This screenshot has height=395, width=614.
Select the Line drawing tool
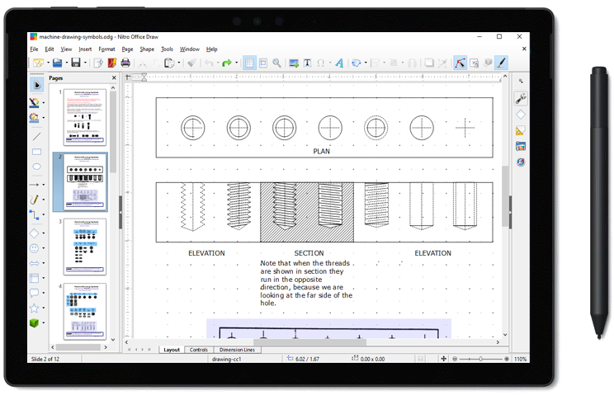click(x=36, y=137)
